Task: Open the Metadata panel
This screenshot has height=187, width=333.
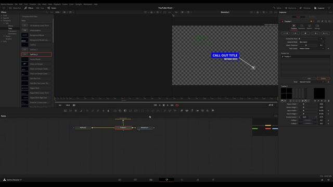Action: 305,8
